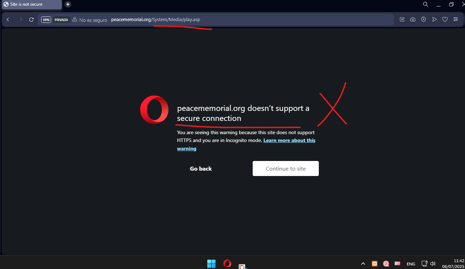Take a snapshot with the camera icon
Screen dimensions: 465x269
coord(413,20)
